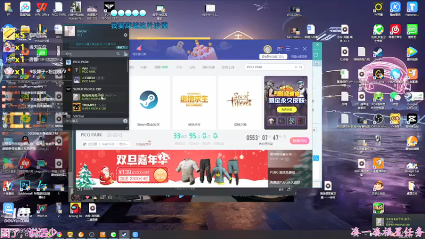Click refresh icon in teal side panel
This screenshot has height=239, width=425.
pos(316,55)
